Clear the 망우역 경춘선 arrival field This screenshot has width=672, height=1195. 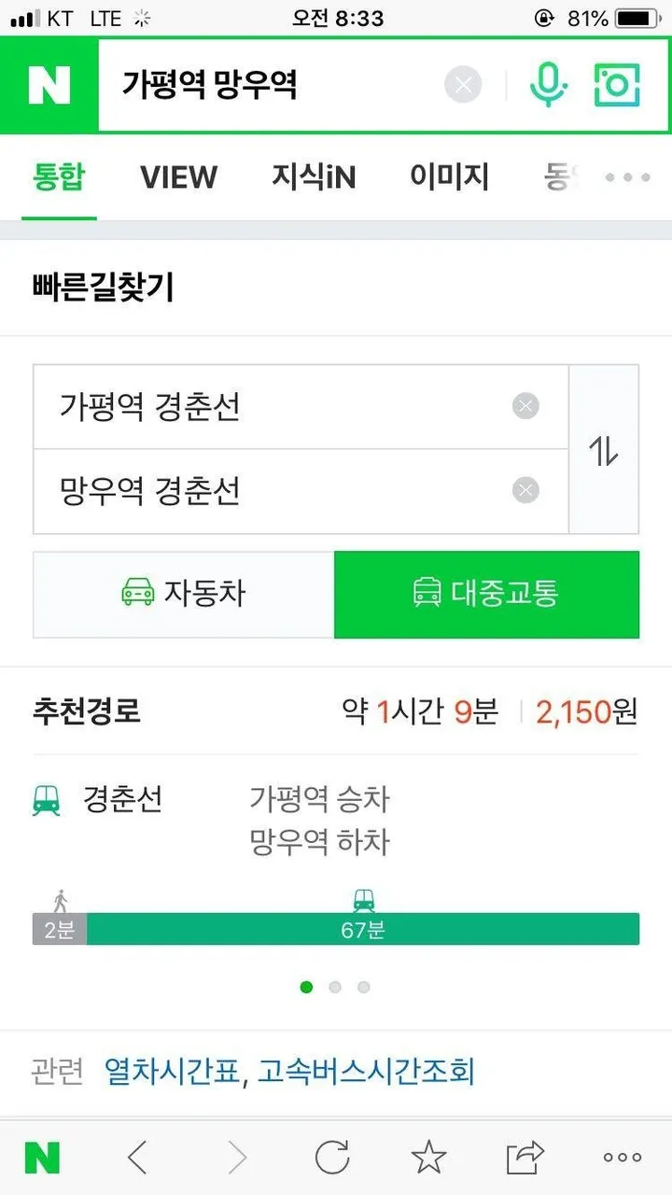525,490
